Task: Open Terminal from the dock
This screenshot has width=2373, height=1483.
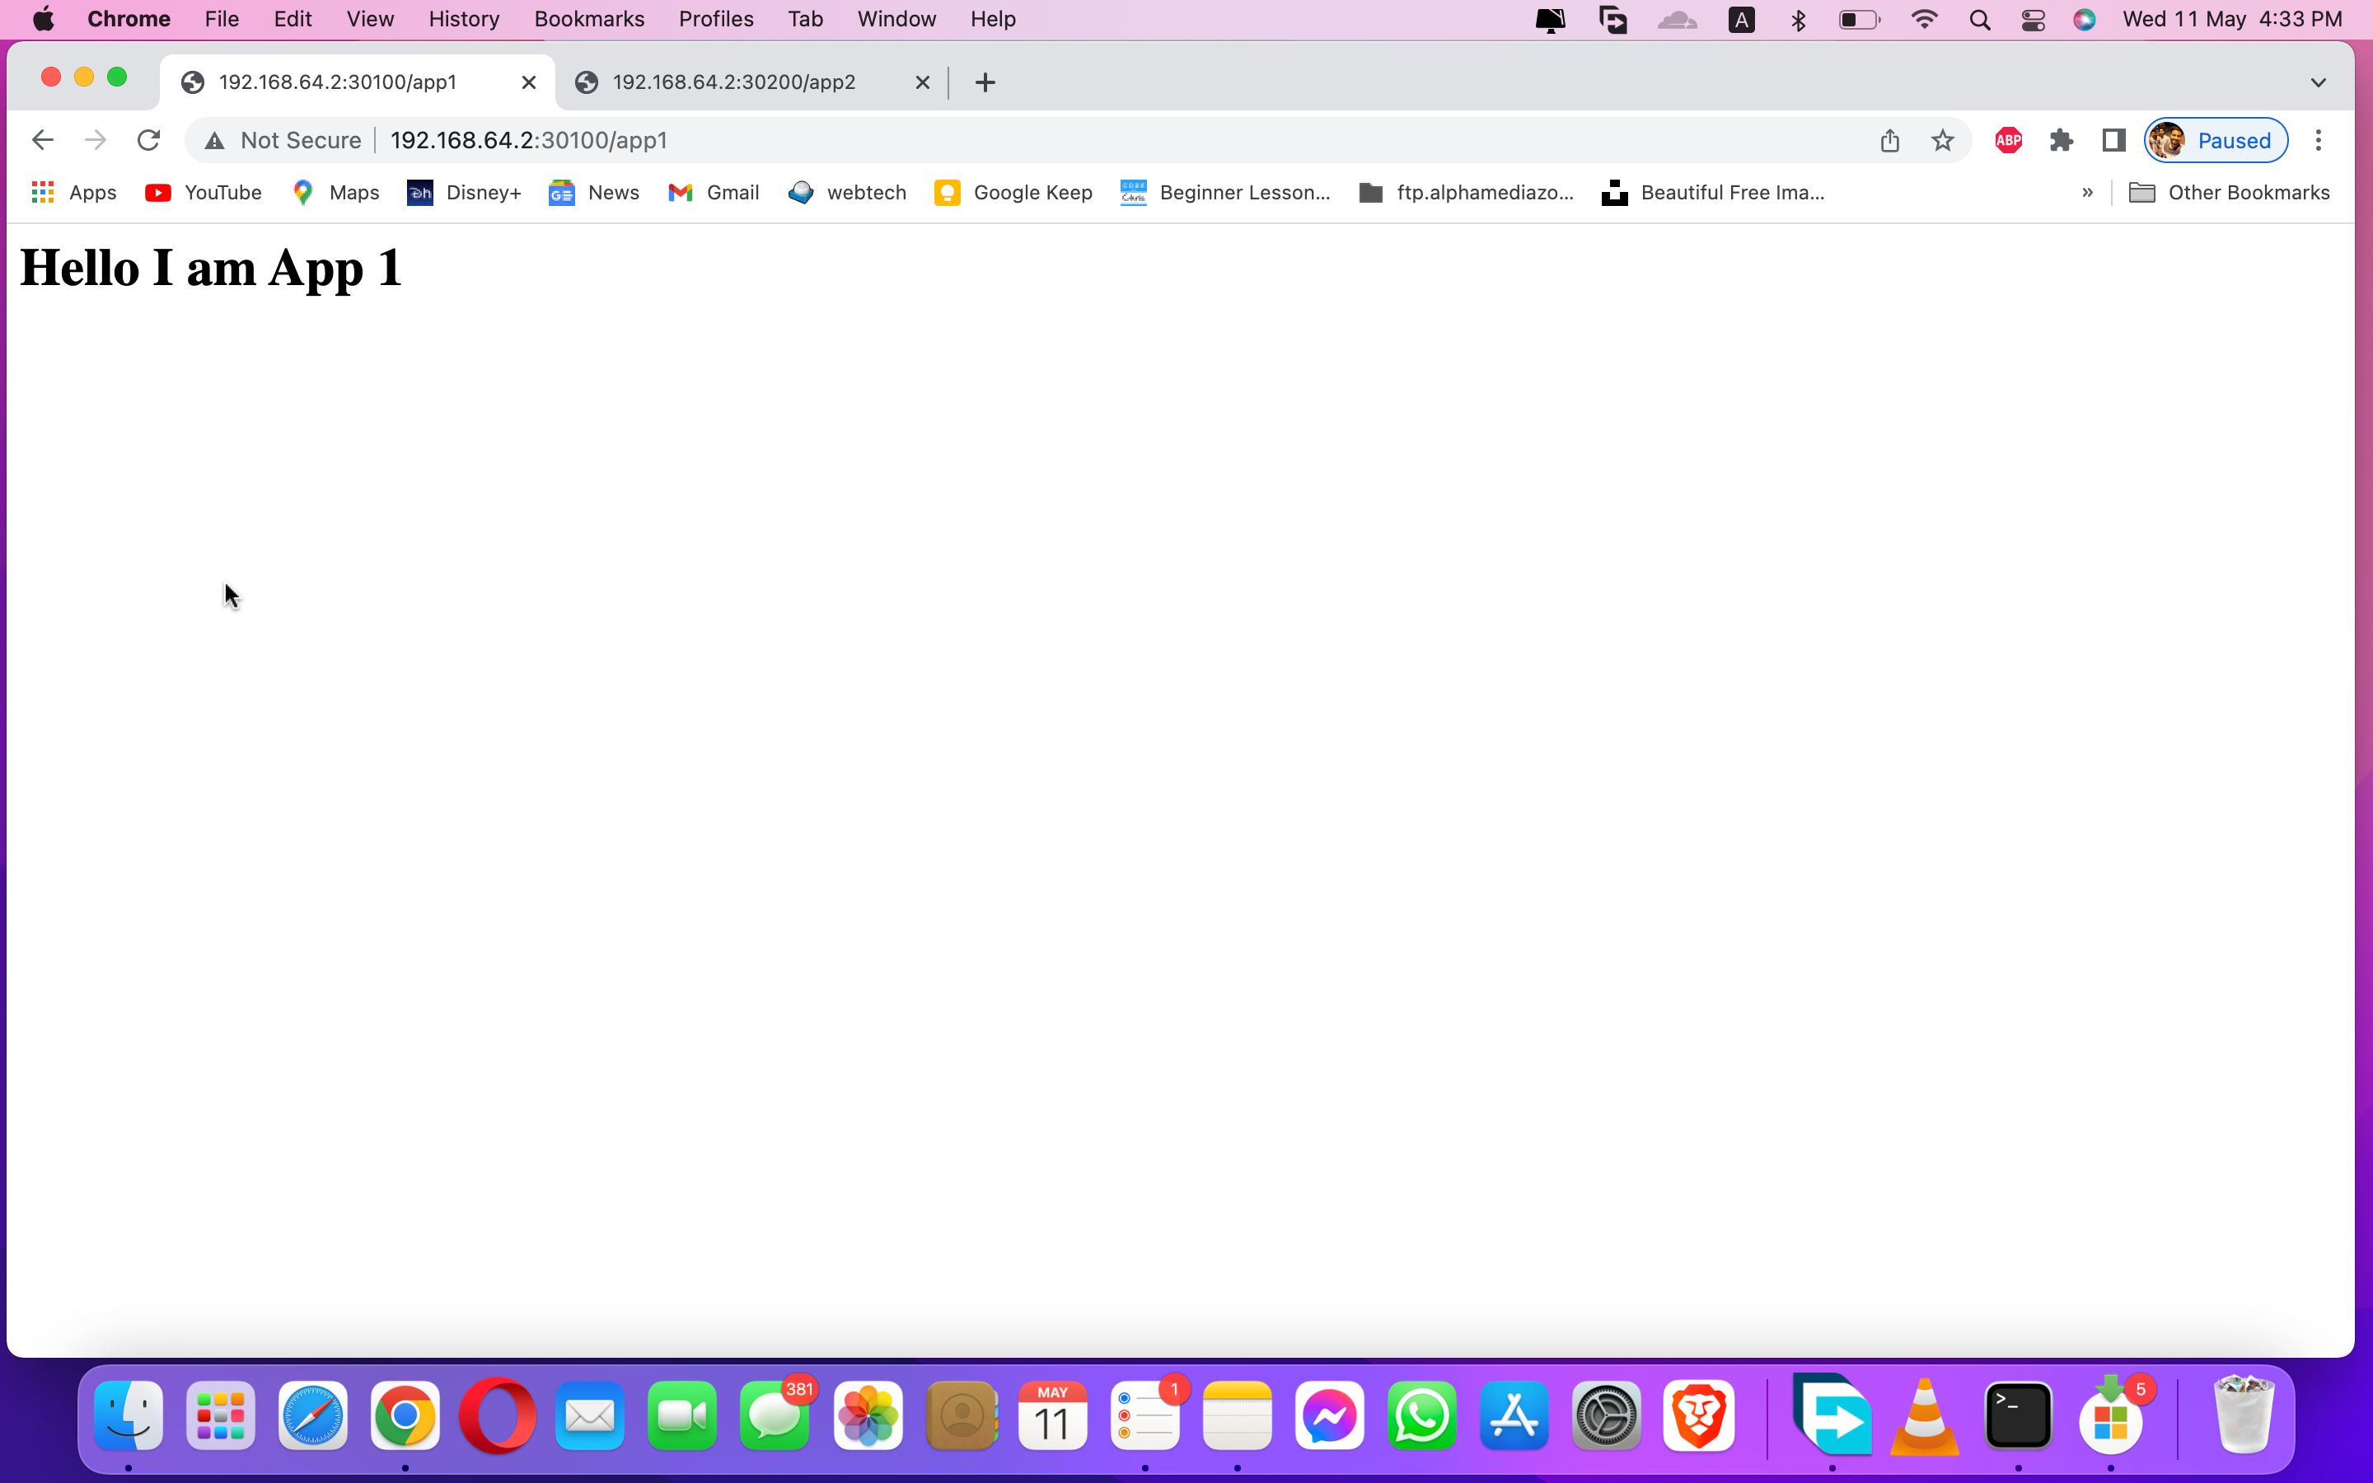Action: click(x=2018, y=1415)
